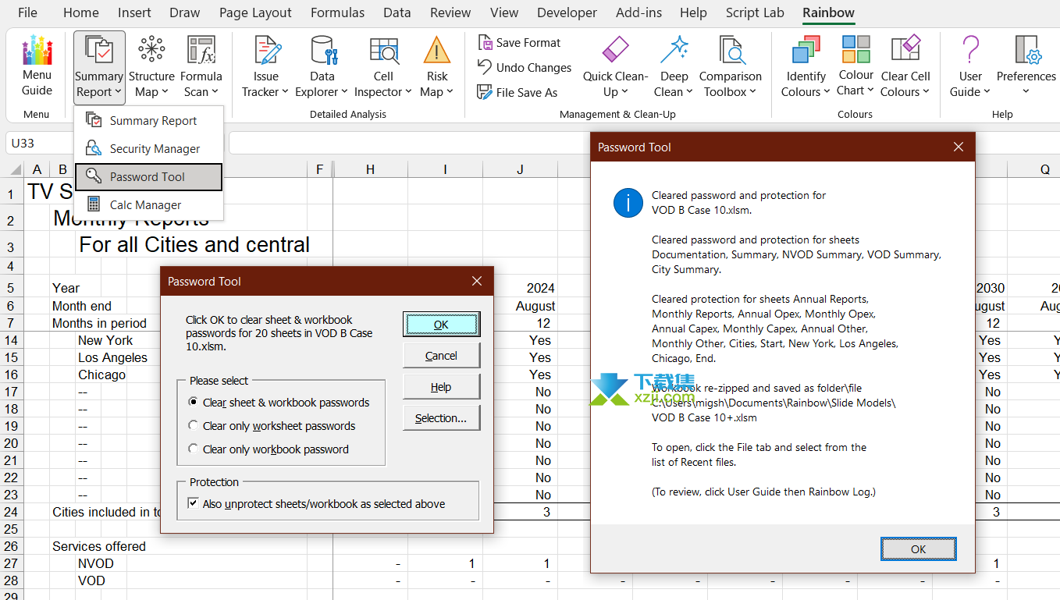The height and width of the screenshot is (600, 1060).
Task: Click OK in the results message box
Action: pyautogui.click(x=918, y=549)
